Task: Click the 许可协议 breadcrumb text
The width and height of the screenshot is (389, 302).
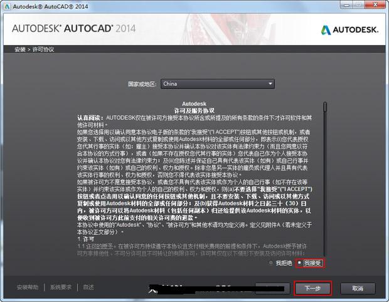Action: pyautogui.click(x=43, y=49)
